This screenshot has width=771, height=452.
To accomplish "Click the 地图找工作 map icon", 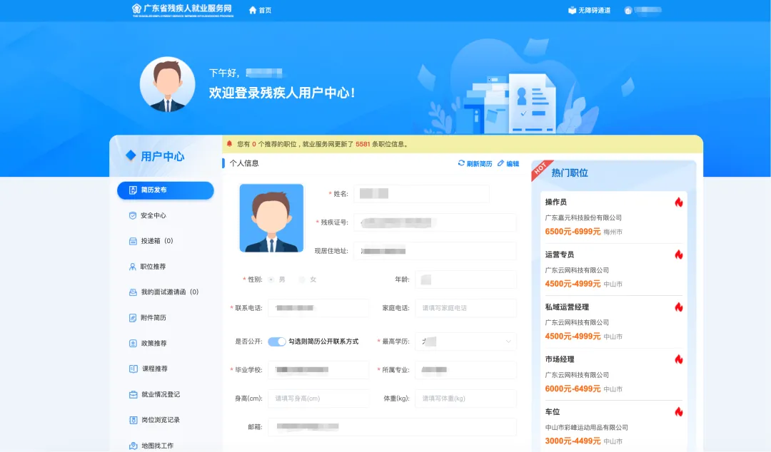I will click(132, 446).
